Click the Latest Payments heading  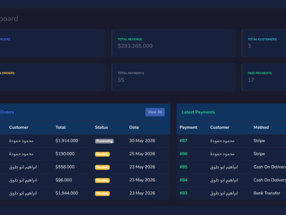click(198, 112)
